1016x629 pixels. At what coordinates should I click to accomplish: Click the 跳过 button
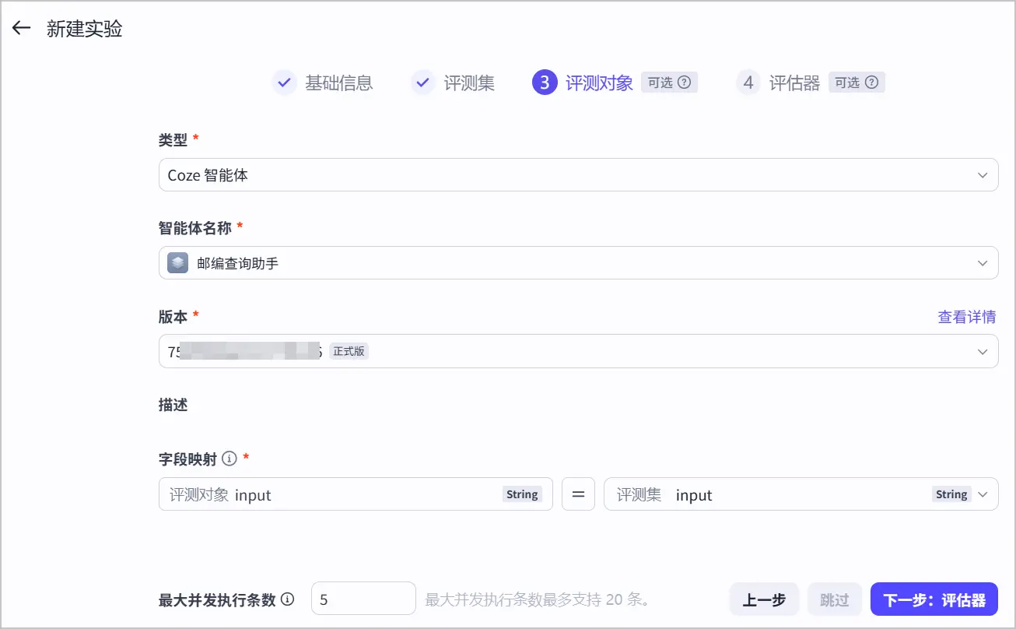[835, 599]
